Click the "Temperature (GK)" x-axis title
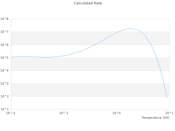 [155, 118]
